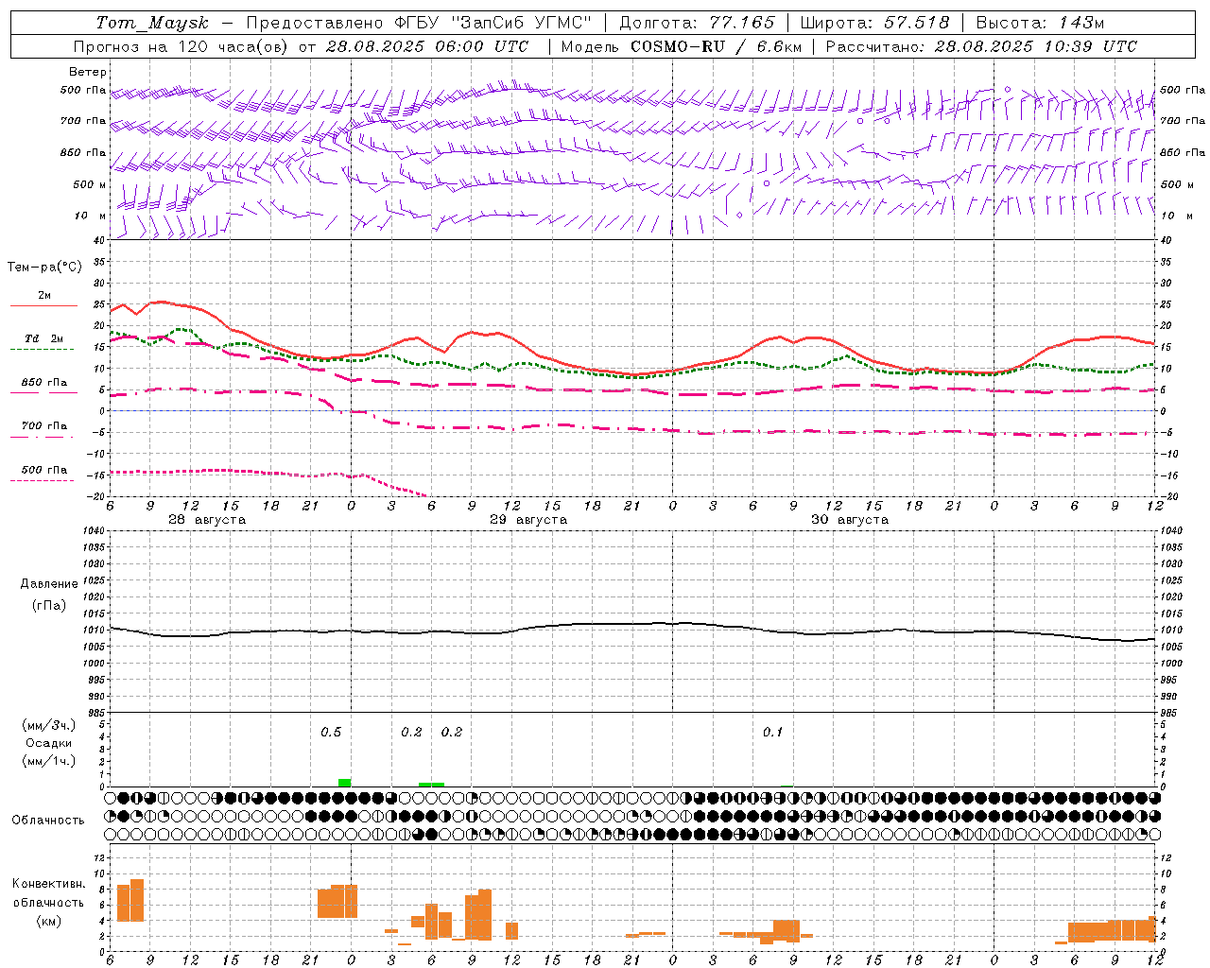Viewport: 1210px width, 968px height.
Task: Click the '700 гПа' temperature legend entry
Action: tap(43, 426)
